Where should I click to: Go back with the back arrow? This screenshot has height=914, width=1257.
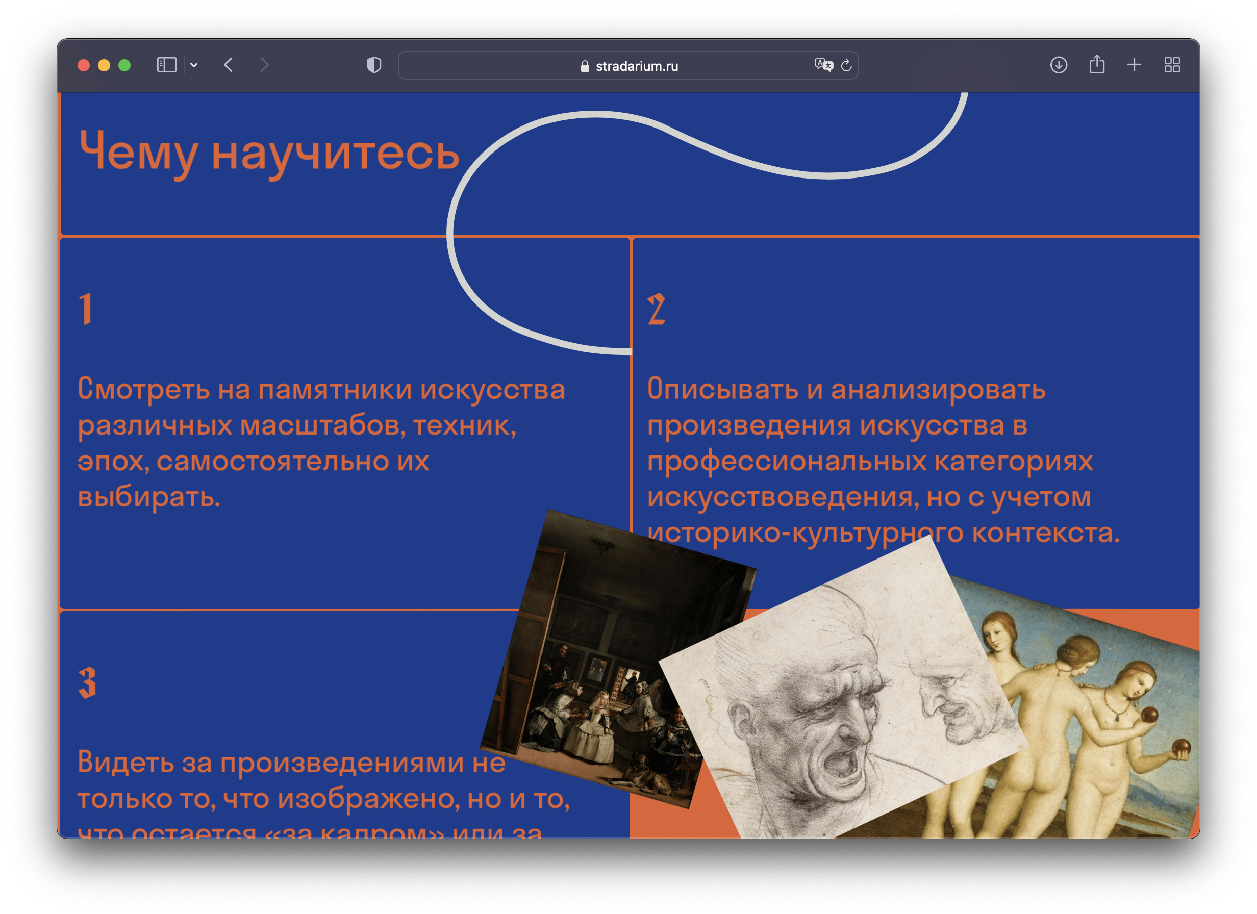[x=229, y=65]
